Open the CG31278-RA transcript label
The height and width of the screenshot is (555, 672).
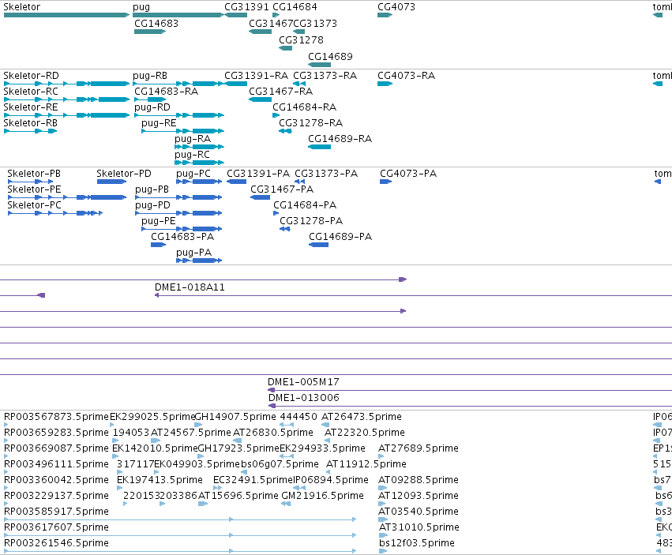[x=310, y=123]
